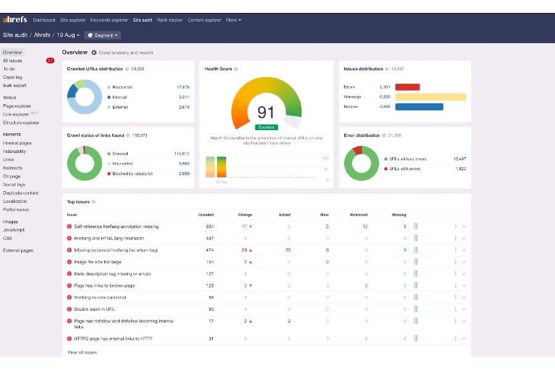The image size is (555, 370).
Task: Expand the Page has nofollow and dofollow row
Action: (x=464, y=321)
